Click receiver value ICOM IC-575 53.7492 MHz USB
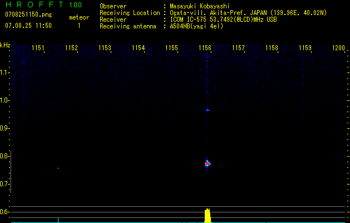Image resolution: width=350 pixels, height=223 pixels. pos(223,20)
